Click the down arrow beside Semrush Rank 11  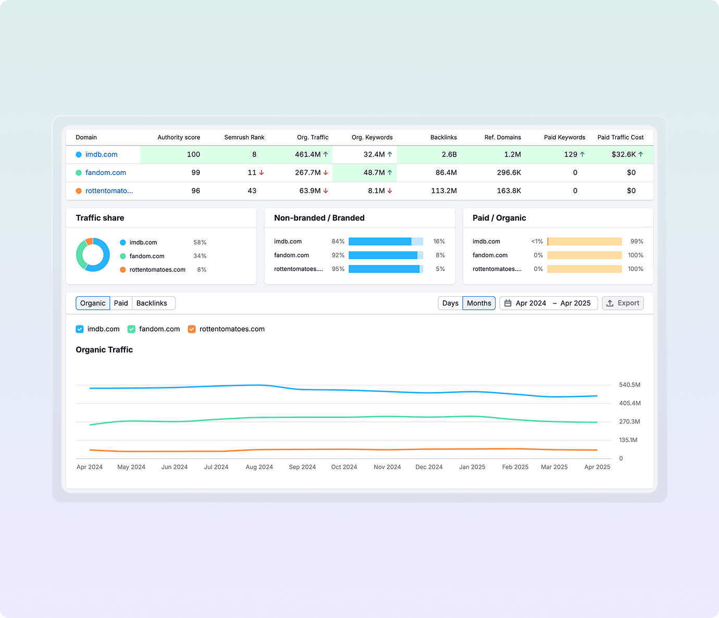pos(262,173)
